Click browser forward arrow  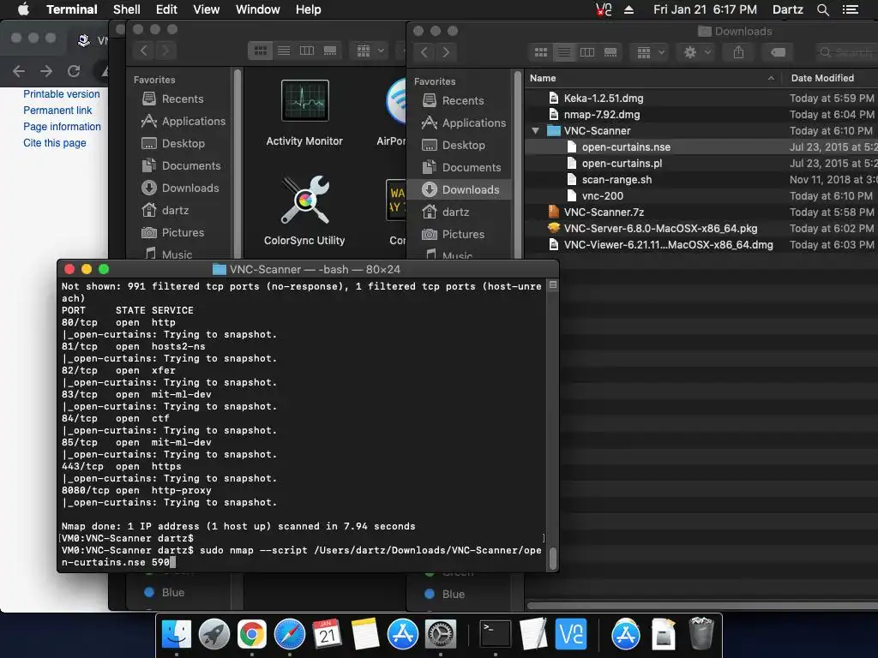pos(46,71)
